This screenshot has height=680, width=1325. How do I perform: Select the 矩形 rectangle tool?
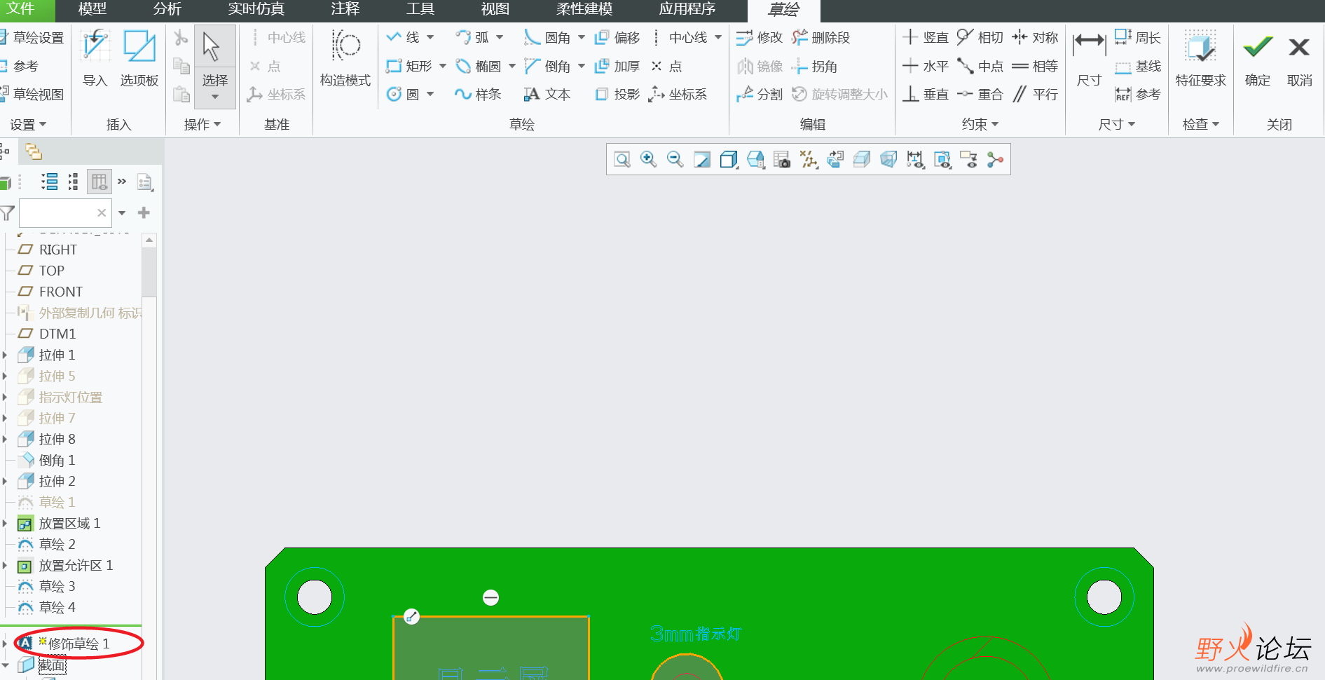[x=409, y=66]
